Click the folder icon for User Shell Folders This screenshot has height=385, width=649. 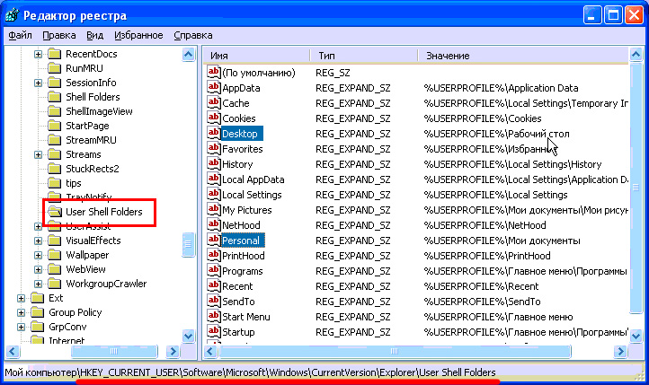54,212
